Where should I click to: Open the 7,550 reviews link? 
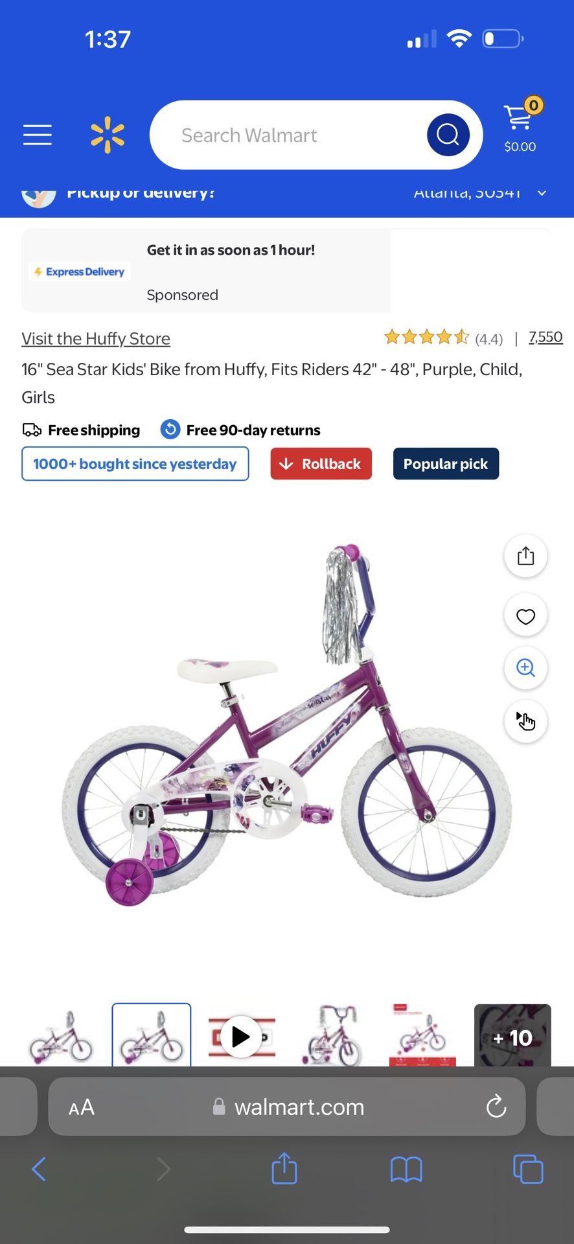(x=545, y=337)
